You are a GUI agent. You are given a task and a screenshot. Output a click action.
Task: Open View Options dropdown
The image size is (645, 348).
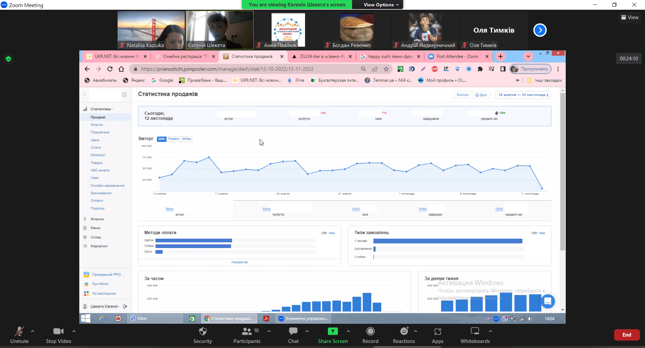pos(381,5)
